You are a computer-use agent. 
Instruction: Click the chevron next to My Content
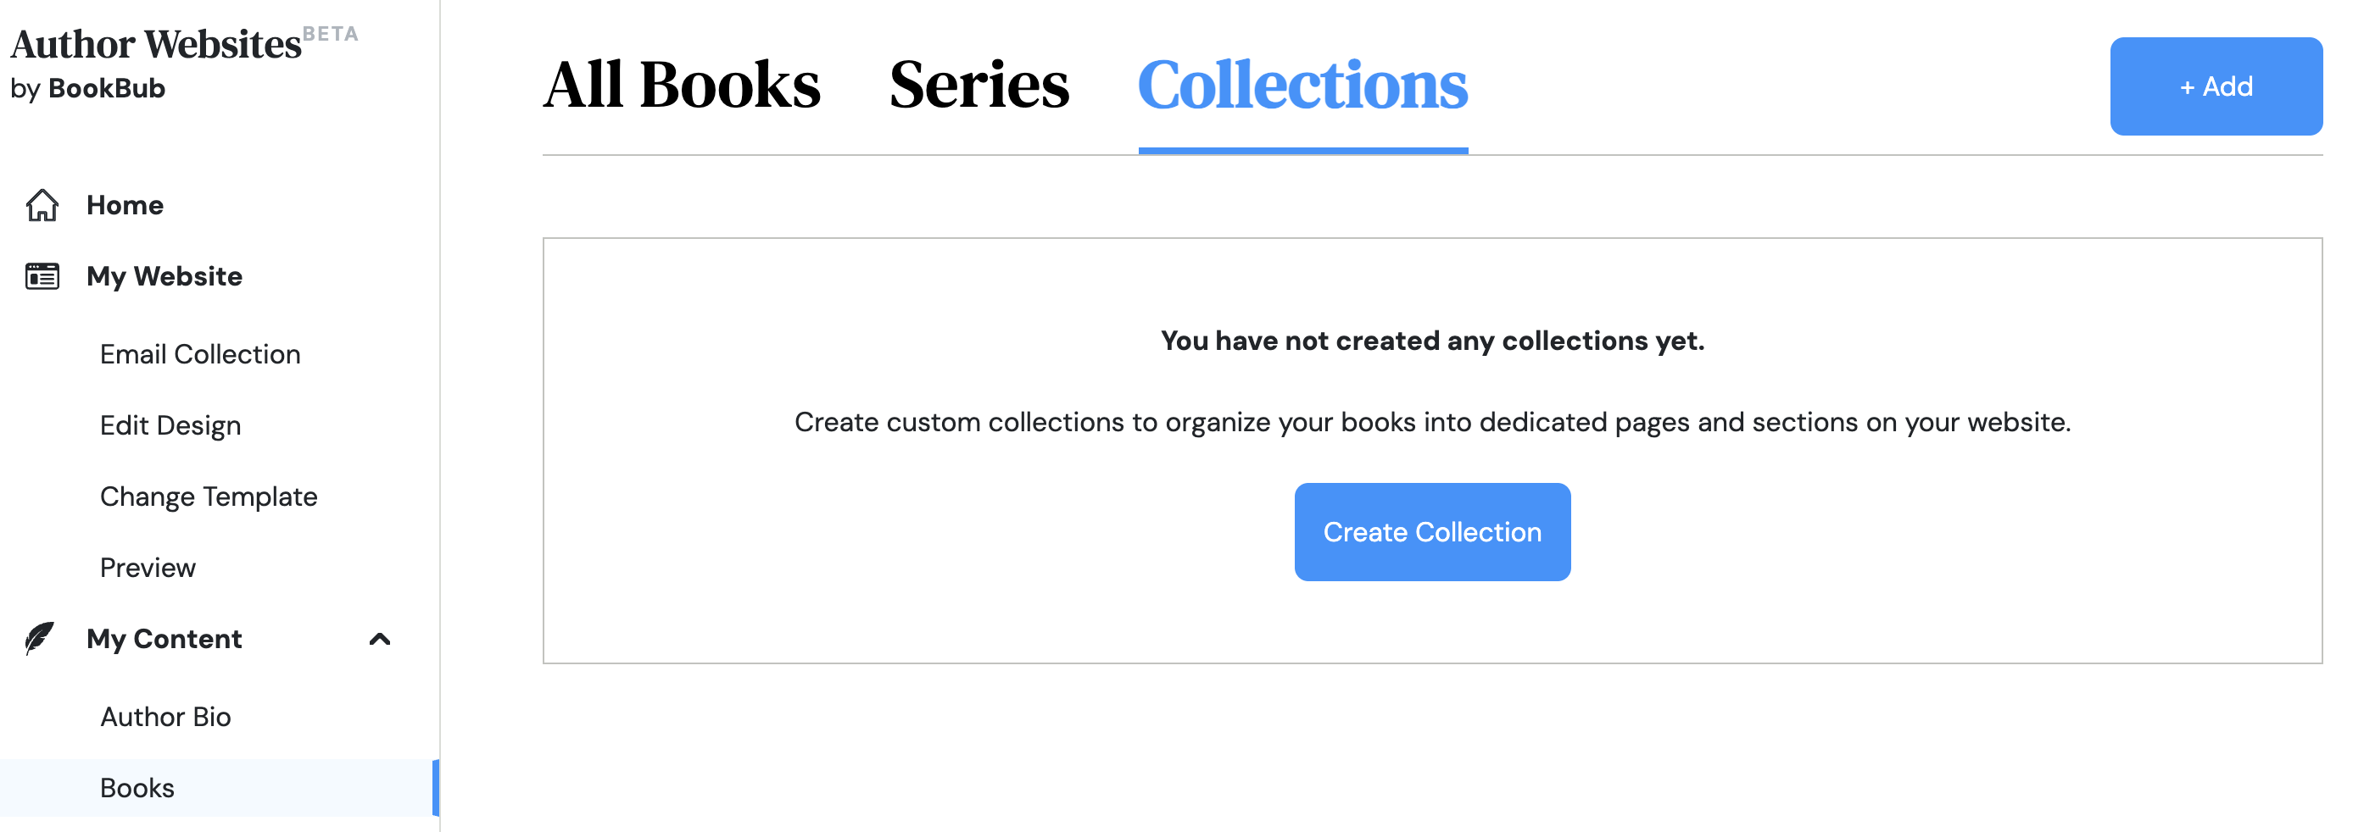click(x=380, y=640)
